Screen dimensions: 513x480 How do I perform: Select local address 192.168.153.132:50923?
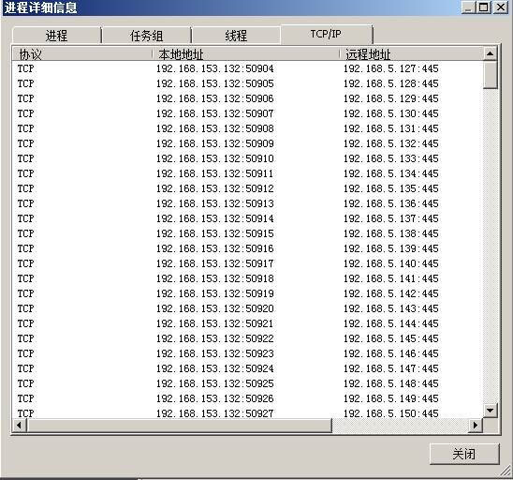point(214,353)
